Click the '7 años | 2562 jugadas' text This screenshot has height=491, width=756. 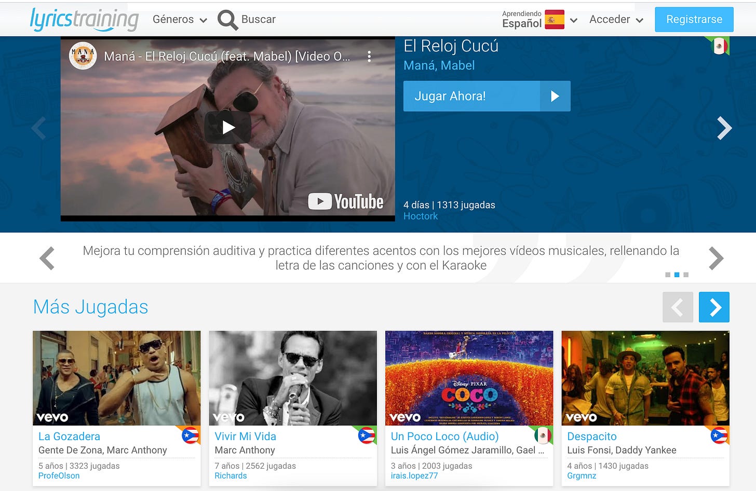(x=255, y=466)
